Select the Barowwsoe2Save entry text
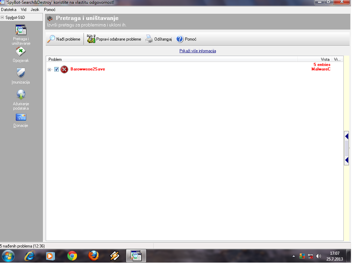 coord(88,69)
